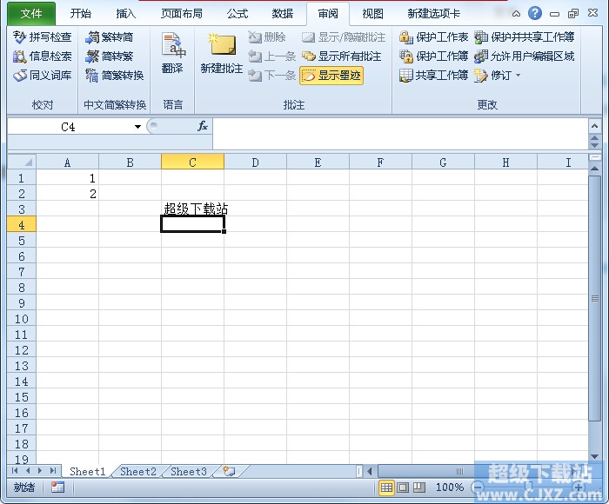Click 允许用户编辑区域 button
This screenshot has height=504, width=609.
pyautogui.click(x=525, y=56)
